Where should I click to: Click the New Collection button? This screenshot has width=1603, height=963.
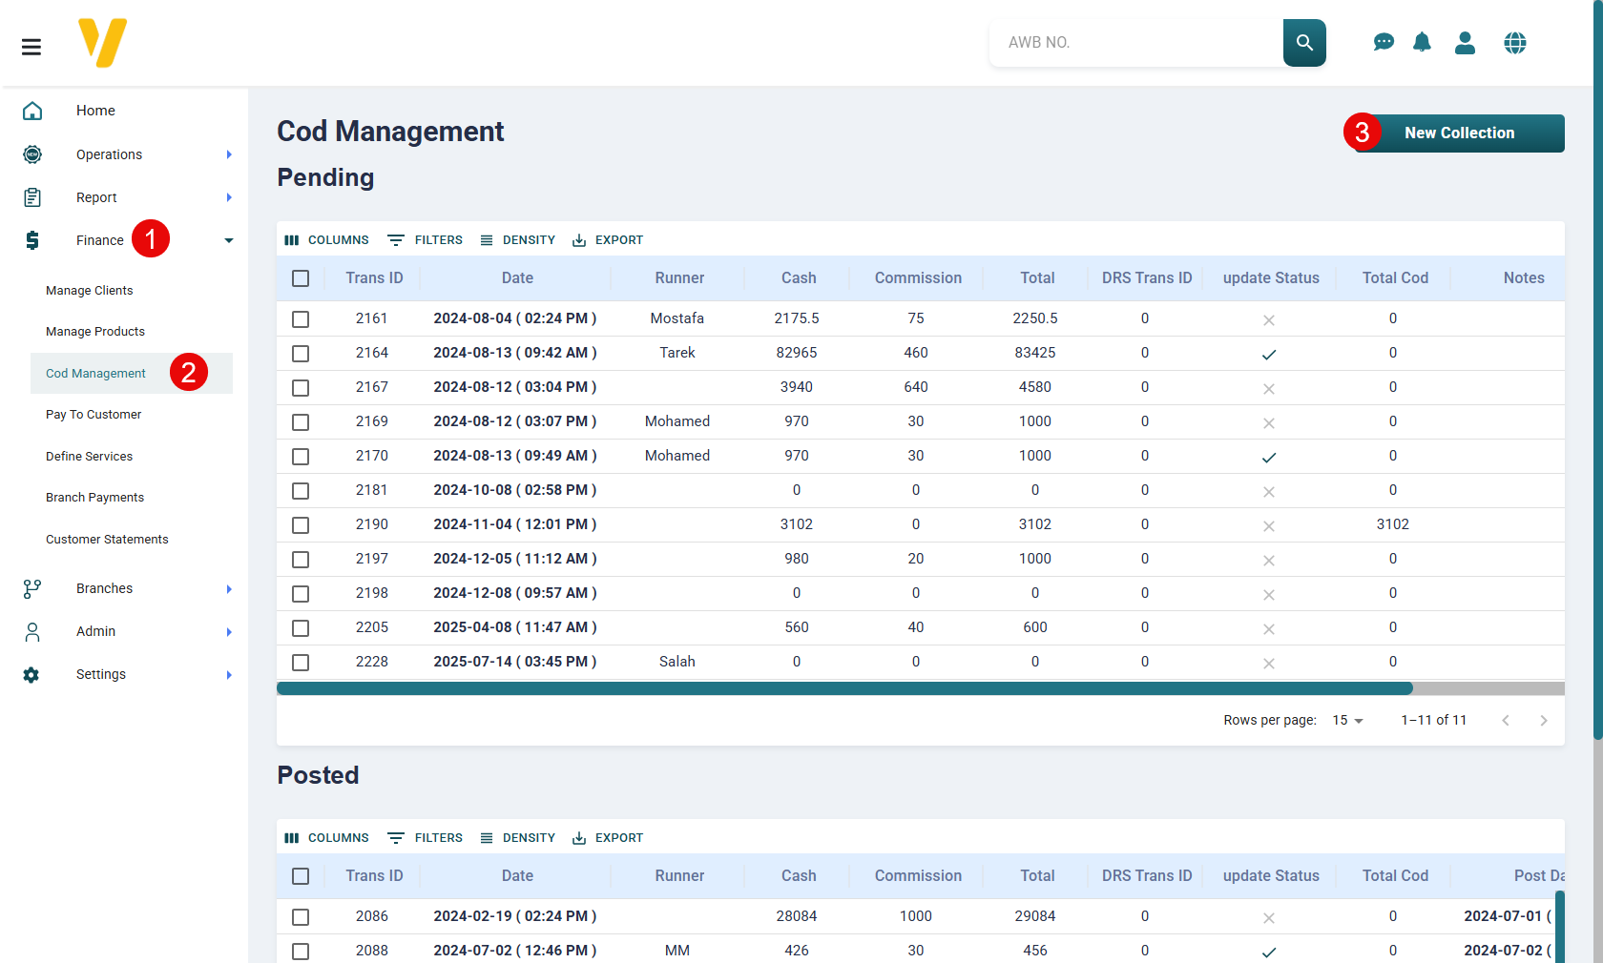1458,133
